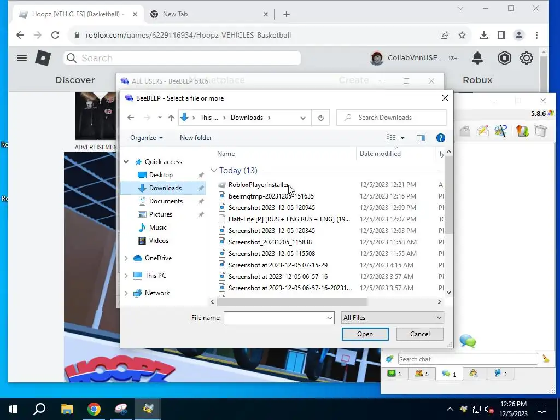Open the Roblox hamburger menu

(x=22, y=58)
